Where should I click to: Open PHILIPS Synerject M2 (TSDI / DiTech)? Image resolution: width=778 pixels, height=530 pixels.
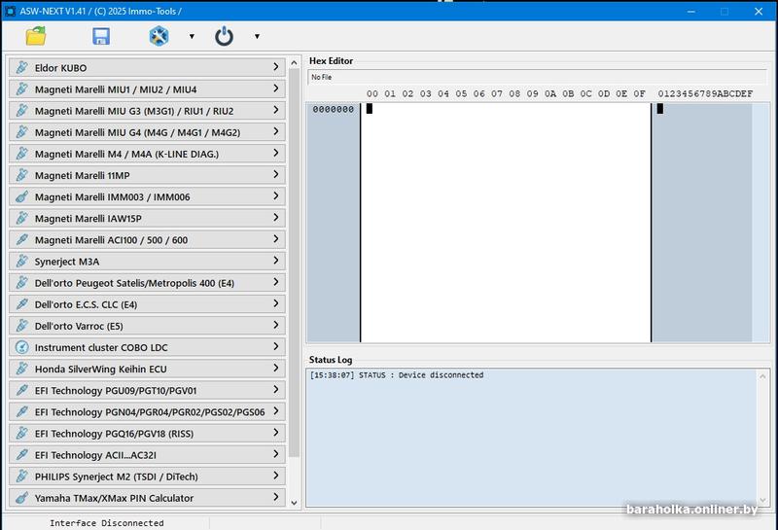point(147,477)
